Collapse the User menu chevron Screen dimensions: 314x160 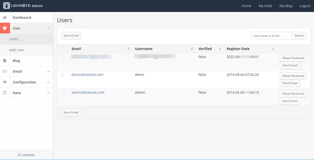48,28
